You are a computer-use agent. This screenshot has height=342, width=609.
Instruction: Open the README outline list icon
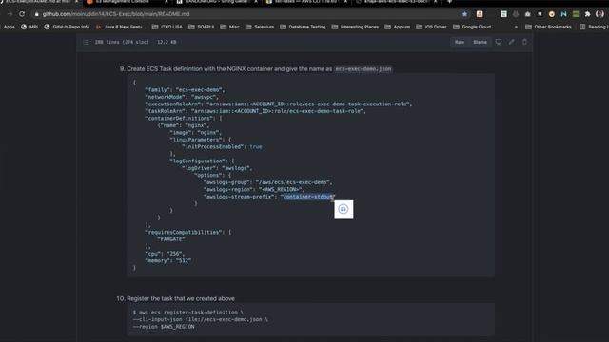[x=87, y=42]
